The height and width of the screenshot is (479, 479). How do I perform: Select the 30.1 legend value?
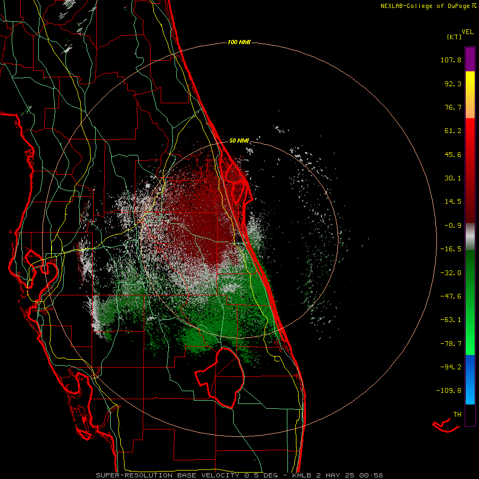(x=453, y=178)
